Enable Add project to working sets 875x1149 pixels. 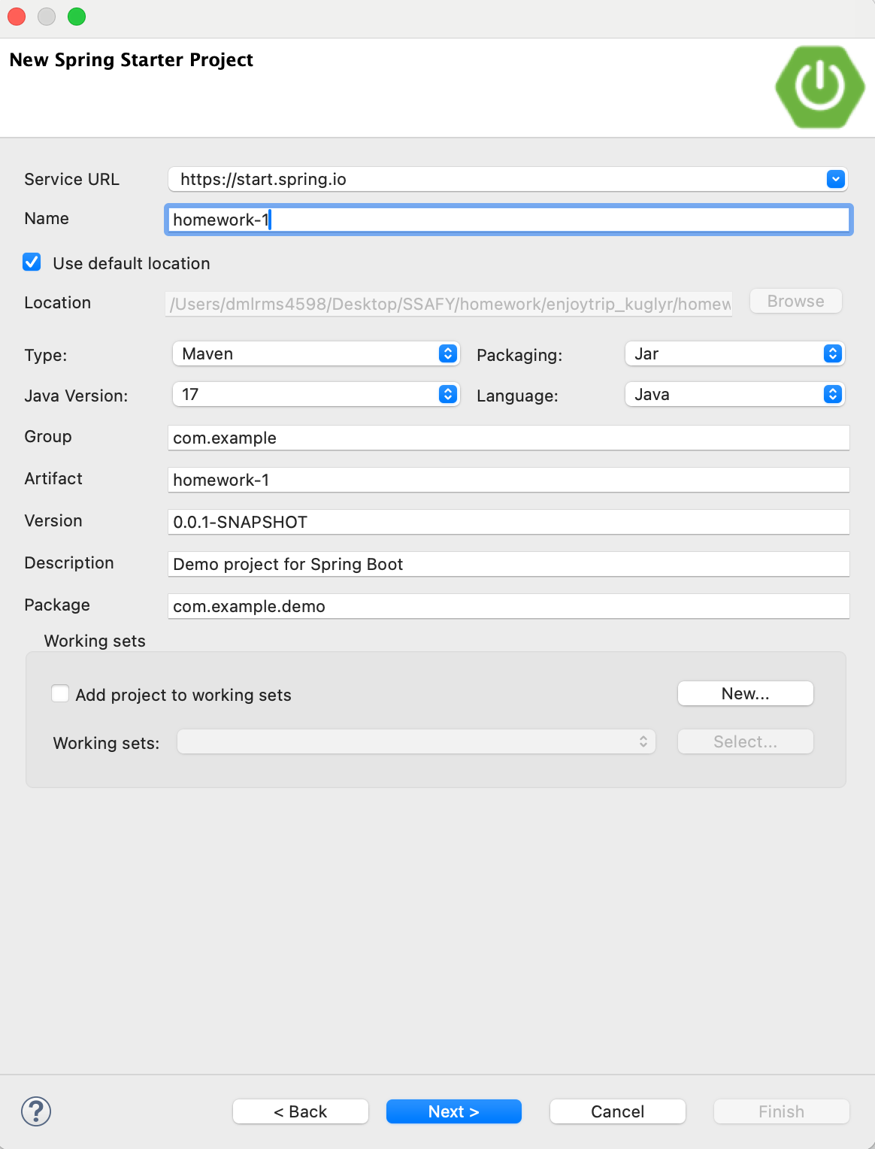click(x=60, y=693)
